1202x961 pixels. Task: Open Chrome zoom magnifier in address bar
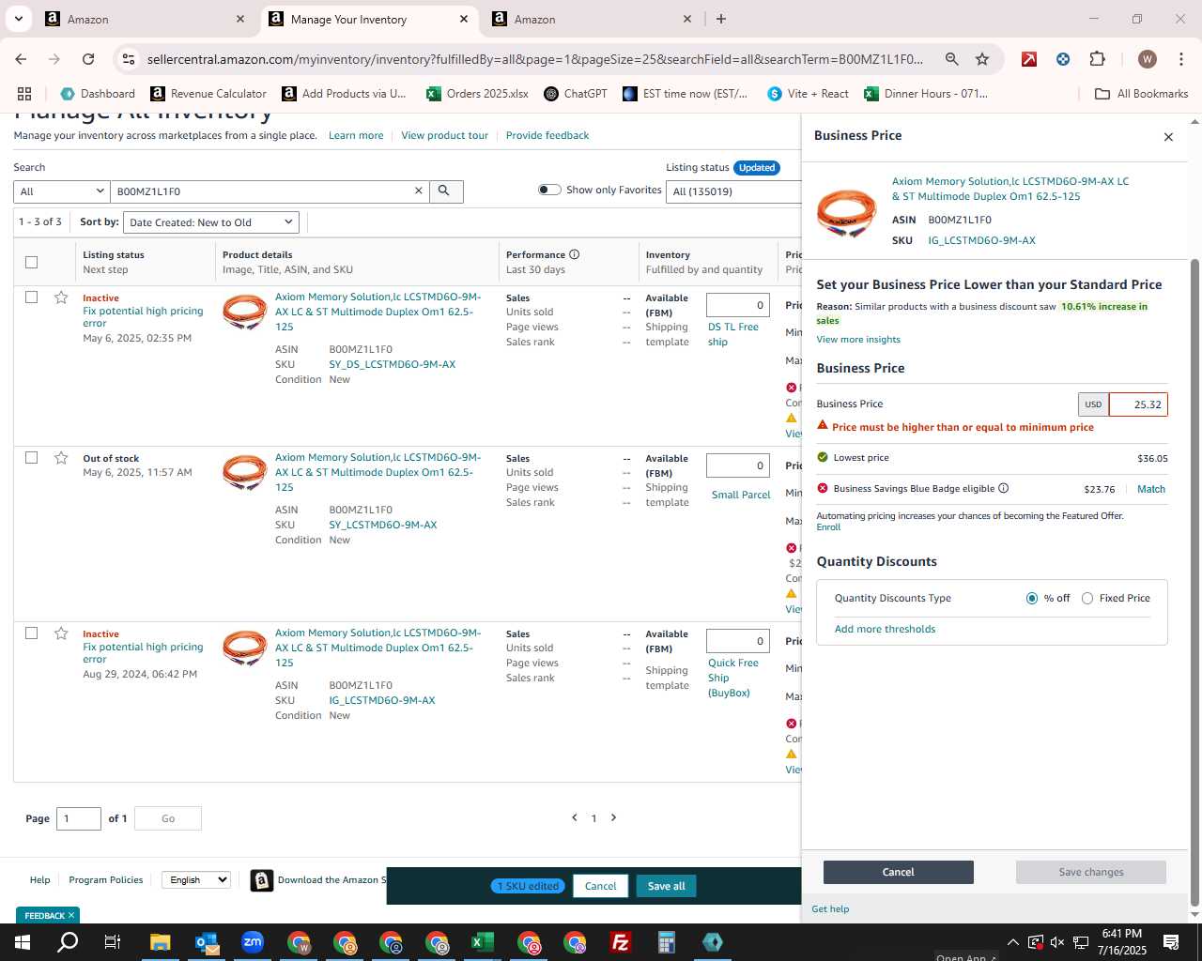pos(951,59)
